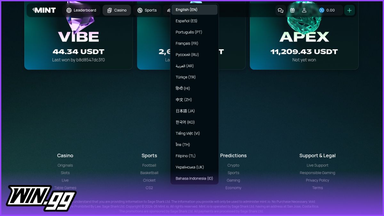
Task: Click the Sports footer heading
Action: click(x=149, y=156)
